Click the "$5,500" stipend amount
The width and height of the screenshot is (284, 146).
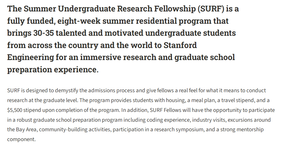tap(15, 110)
